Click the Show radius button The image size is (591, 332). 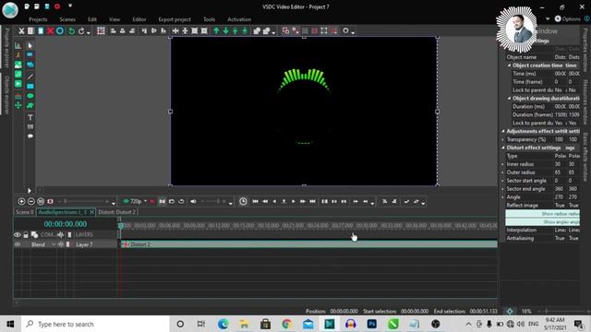(x=542, y=213)
